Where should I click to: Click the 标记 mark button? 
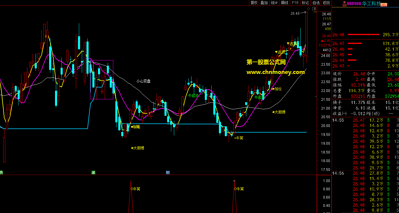(305, 3)
